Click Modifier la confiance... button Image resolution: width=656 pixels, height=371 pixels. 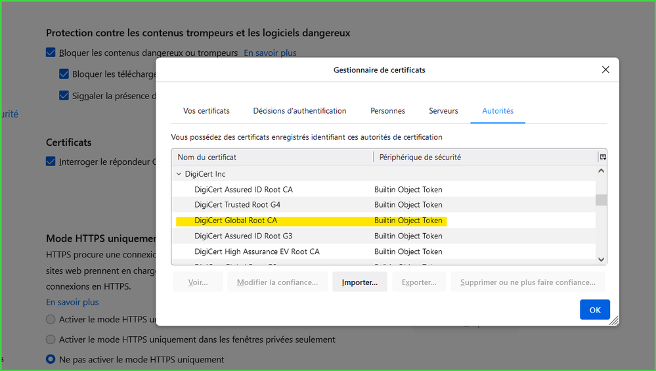(x=277, y=282)
